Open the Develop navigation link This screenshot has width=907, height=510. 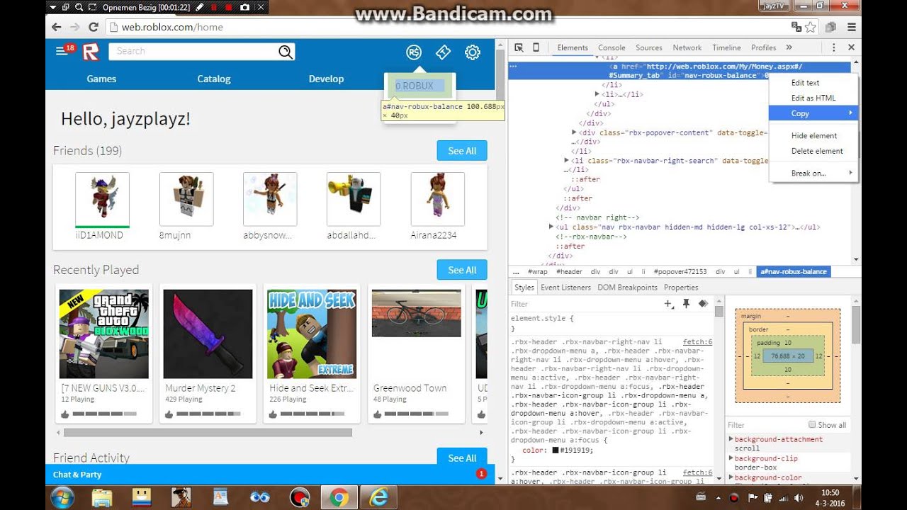click(326, 79)
